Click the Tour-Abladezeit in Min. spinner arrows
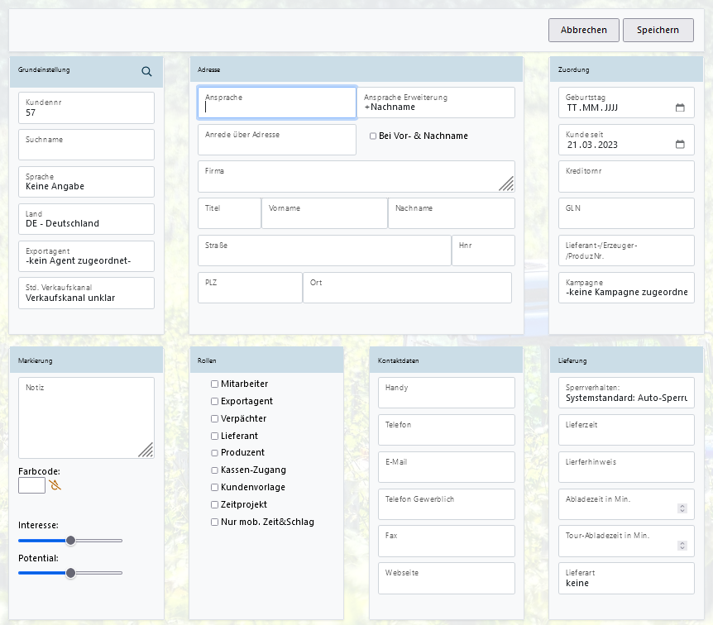713x625 pixels. coord(682,546)
